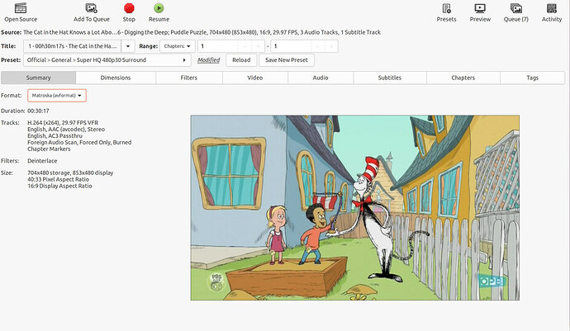Open the Activity log icon
Image resolution: width=570 pixels, height=331 pixels.
click(x=552, y=8)
